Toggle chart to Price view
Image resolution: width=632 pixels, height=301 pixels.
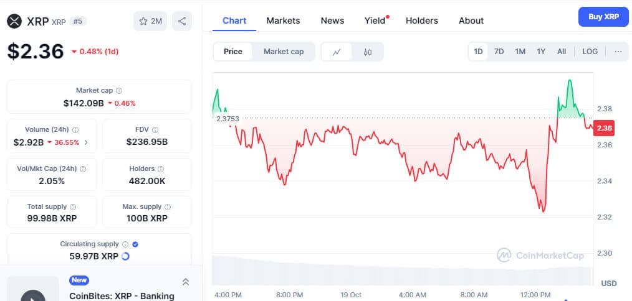point(232,52)
